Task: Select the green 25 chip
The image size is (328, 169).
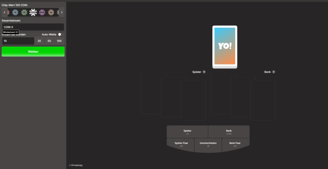Action: [x=24, y=13]
